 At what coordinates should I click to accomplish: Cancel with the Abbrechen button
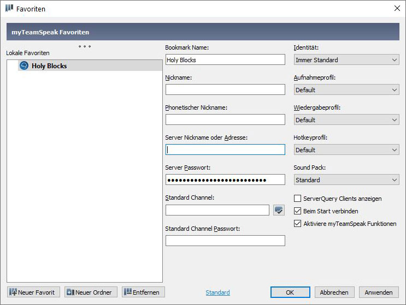(334, 292)
